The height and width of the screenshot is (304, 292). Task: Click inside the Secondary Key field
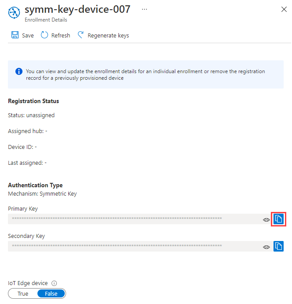[x=132, y=246]
